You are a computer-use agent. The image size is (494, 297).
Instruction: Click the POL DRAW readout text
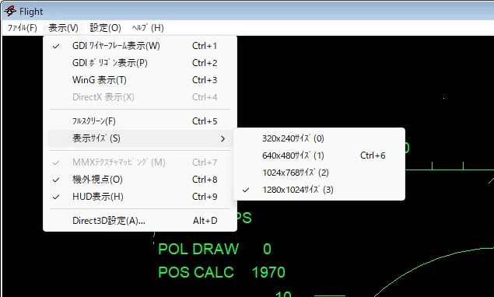198,249
